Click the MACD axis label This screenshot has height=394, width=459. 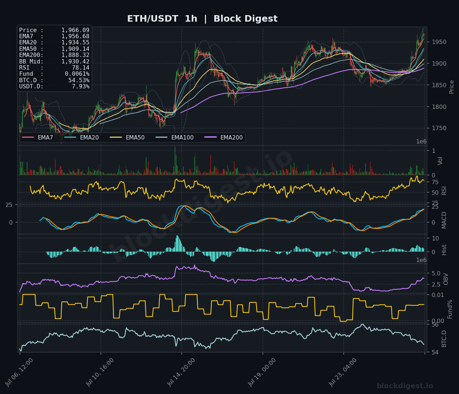click(444, 220)
